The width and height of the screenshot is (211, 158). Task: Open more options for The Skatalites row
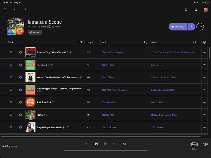coord(205,102)
